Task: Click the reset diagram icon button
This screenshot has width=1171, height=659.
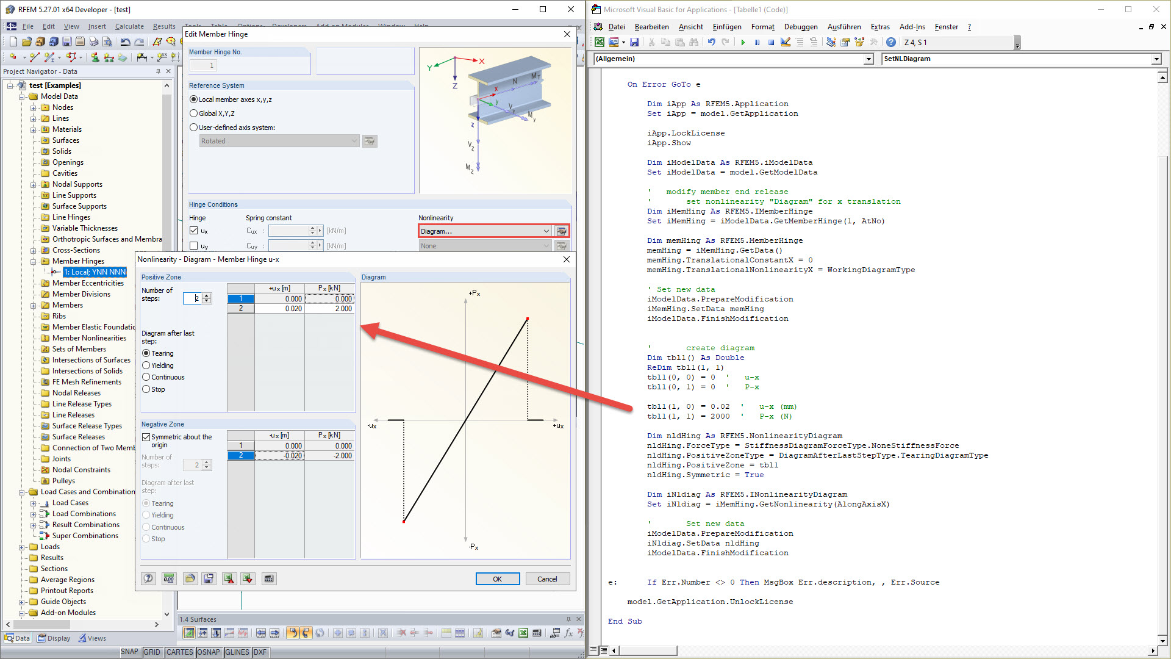Action: click(x=169, y=578)
